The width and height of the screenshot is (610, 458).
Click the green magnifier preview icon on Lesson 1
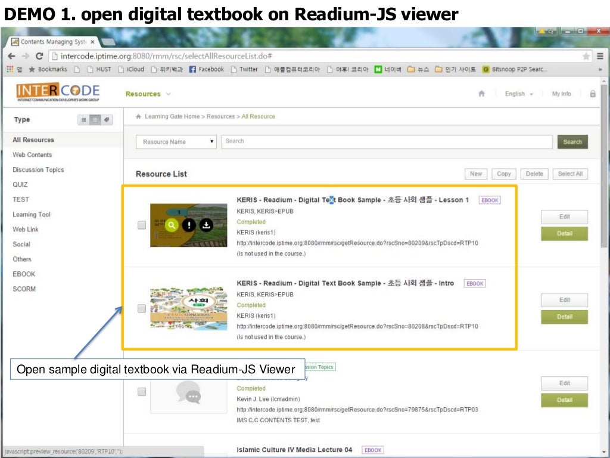[172, 225]
